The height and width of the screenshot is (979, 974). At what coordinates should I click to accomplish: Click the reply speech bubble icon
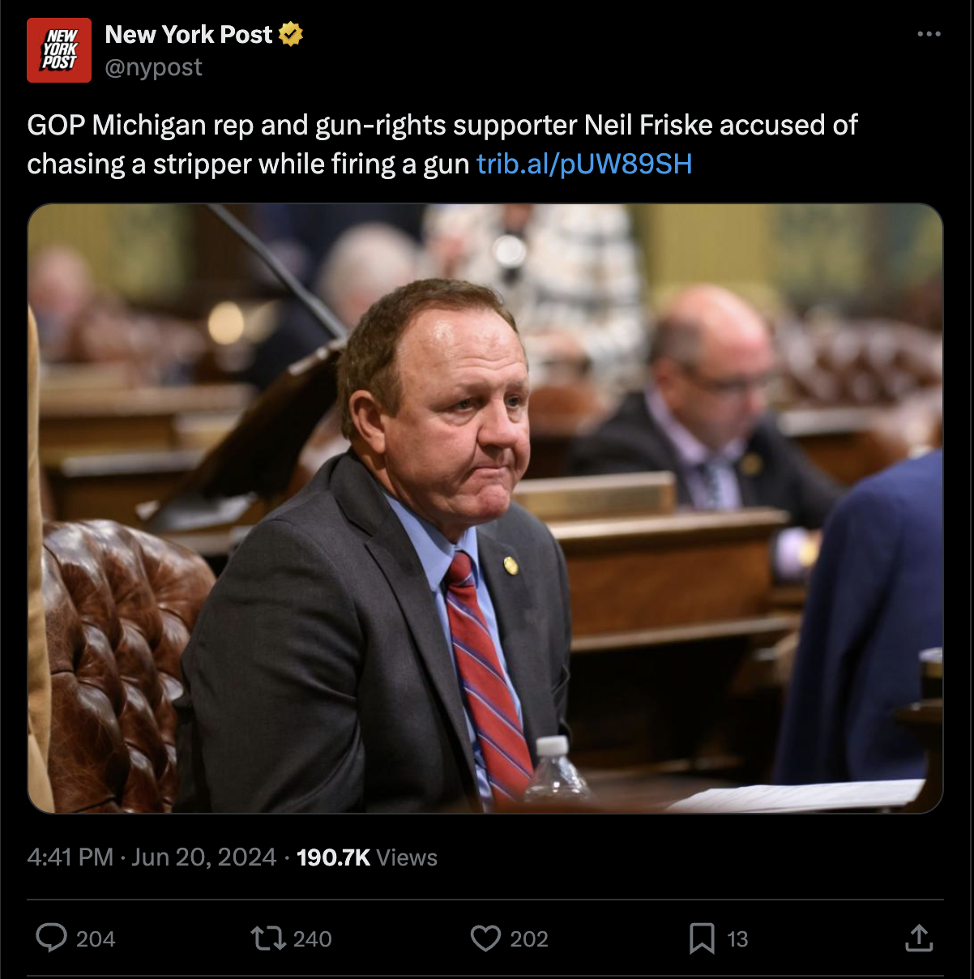[52, 938]
